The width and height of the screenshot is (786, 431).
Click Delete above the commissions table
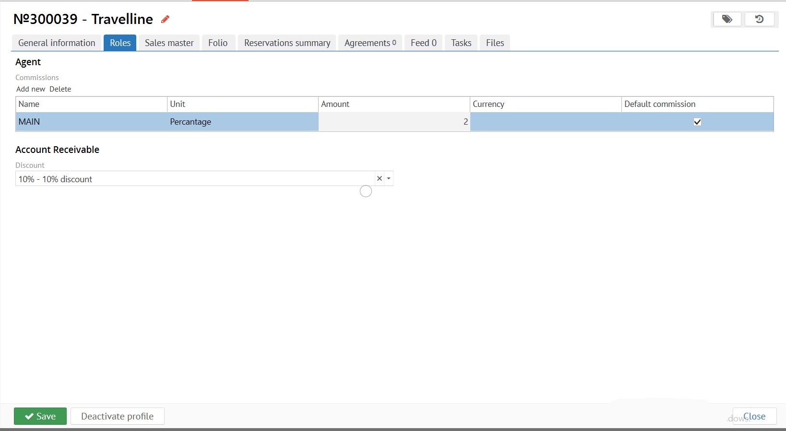[60, 89]
